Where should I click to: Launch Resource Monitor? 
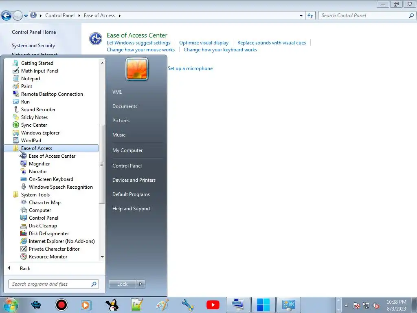point(48,256)
